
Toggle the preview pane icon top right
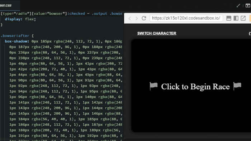pyautogui.click(x=248, y=6)
